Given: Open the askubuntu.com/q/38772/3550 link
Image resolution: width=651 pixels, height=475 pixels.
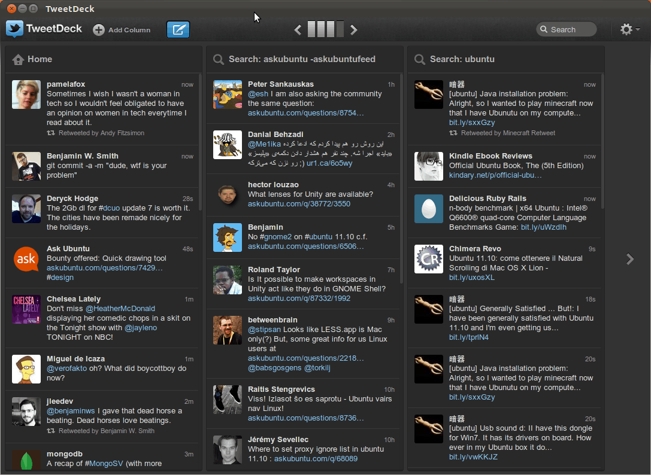Looking at the screenshot, I should click(x=299, y=204).
